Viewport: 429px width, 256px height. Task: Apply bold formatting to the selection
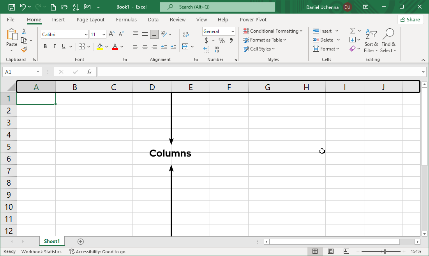tap(45, 46)
